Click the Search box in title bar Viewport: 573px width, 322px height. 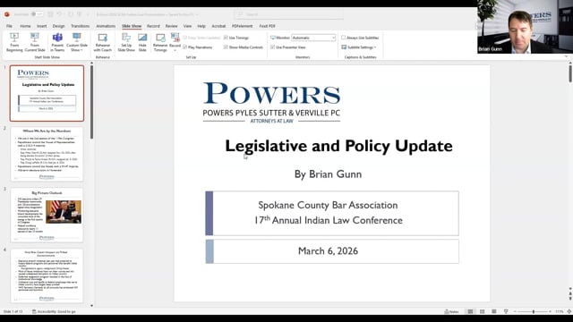(288, 14)
